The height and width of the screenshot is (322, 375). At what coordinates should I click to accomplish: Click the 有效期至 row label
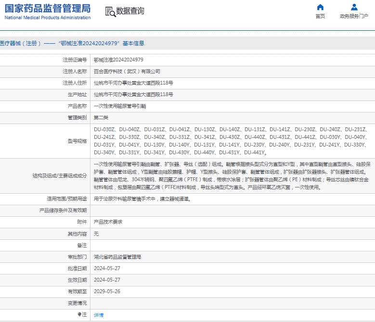coord(77,291)
